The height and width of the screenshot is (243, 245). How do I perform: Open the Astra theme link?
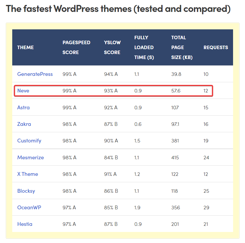pyautogui.click(x=23, y=107)
